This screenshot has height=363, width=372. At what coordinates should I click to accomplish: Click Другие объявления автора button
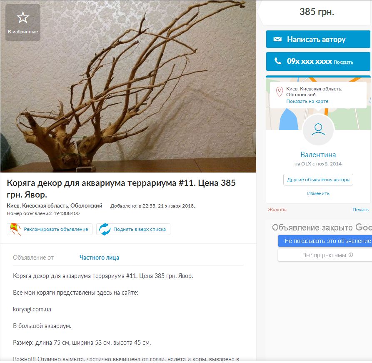[318, 180]
